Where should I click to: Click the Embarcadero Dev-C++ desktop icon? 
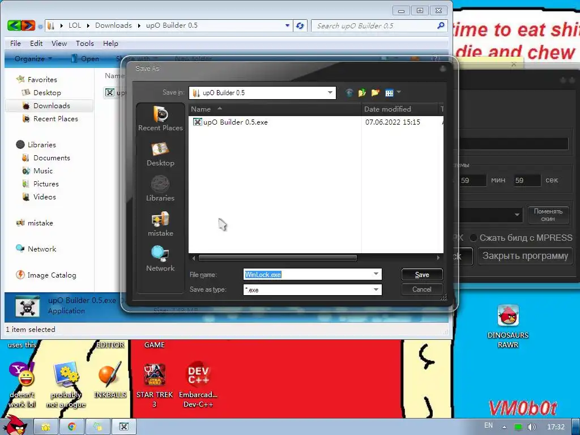198,385
